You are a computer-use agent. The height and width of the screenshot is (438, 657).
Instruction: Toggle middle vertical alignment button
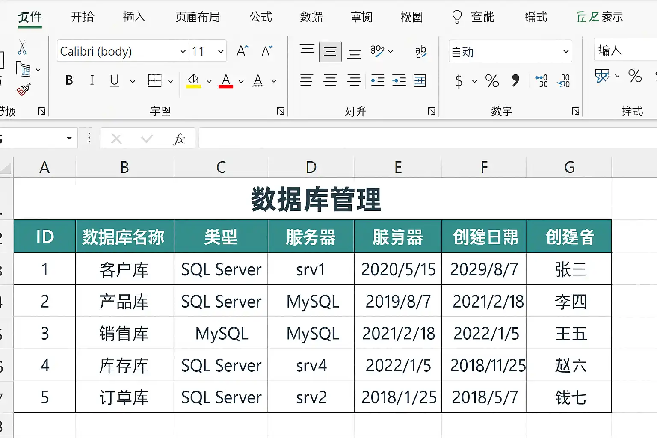pyautogui.click(x=330, y=52)
